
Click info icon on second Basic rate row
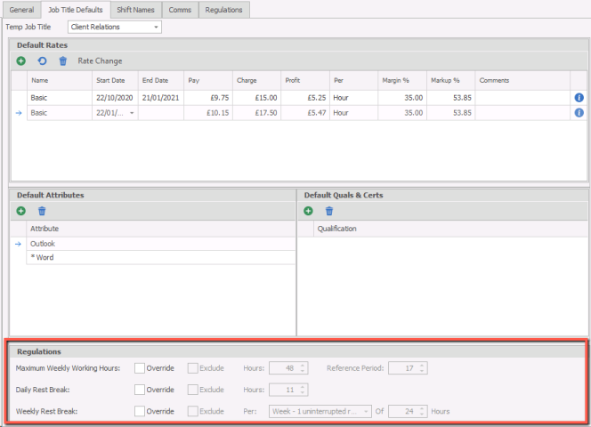coord(579,113)
